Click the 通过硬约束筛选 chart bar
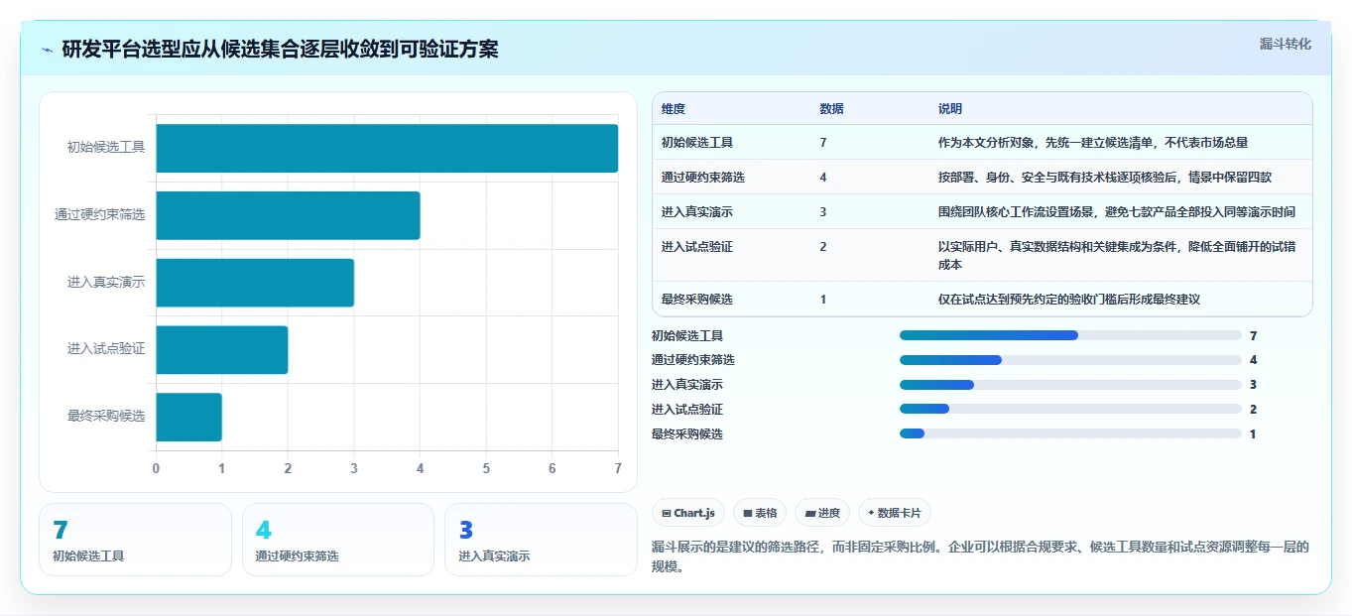 288,215
